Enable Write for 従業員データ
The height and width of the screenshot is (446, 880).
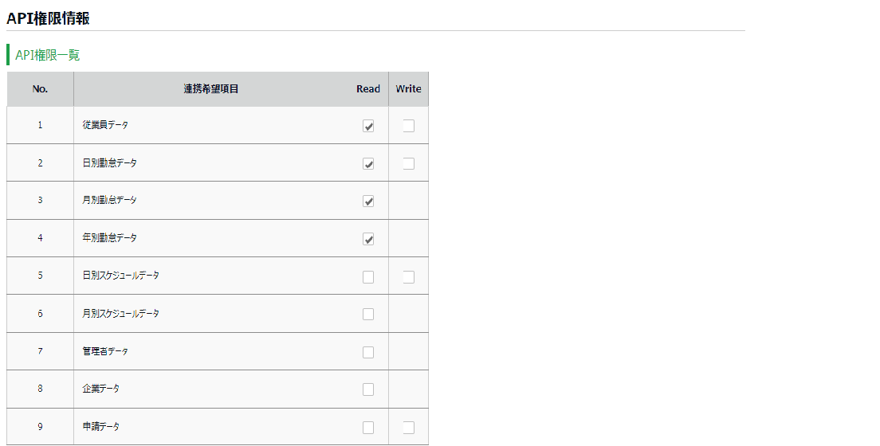coord(408,126)
